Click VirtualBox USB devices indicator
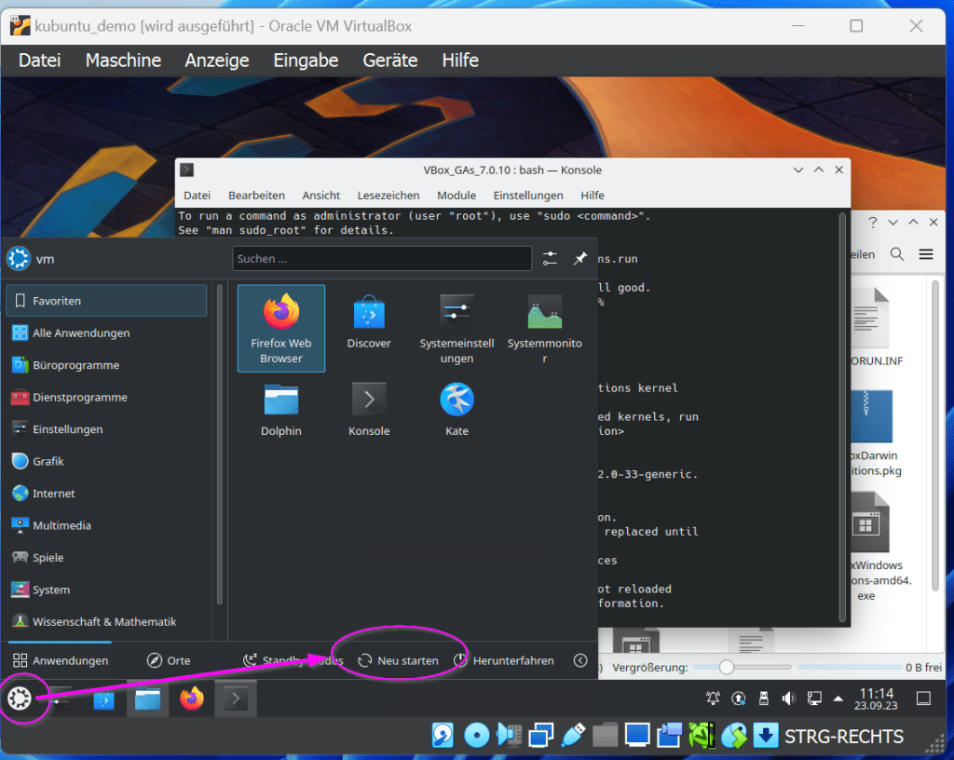954x760 pixels. click(573, 736)
